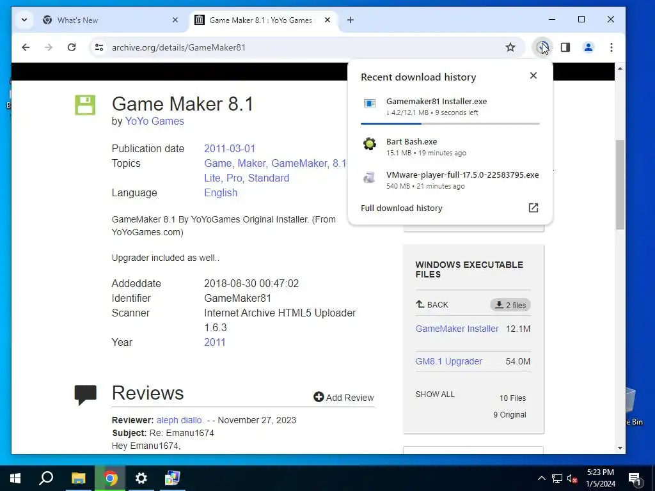Viewport: 655px width, 491px height.
Task: Open reviewer aleph diallo profile link
Action: pyautogui.click(x=180, y=420)
